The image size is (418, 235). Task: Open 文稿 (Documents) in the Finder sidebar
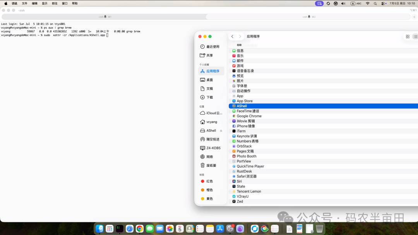pyautogui.click(x=206, y=89)
